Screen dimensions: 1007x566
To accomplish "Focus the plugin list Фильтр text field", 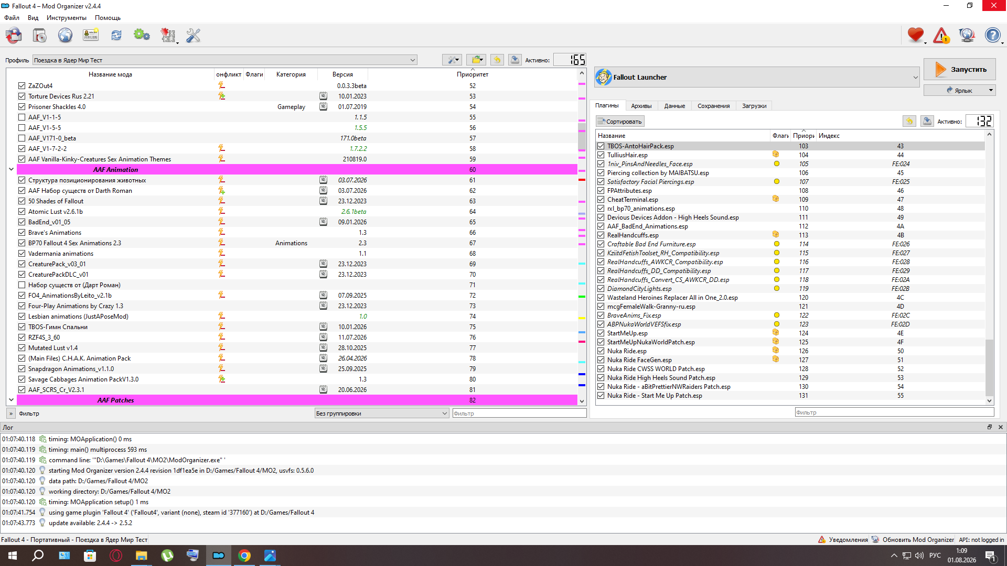I will click(894, 412).
